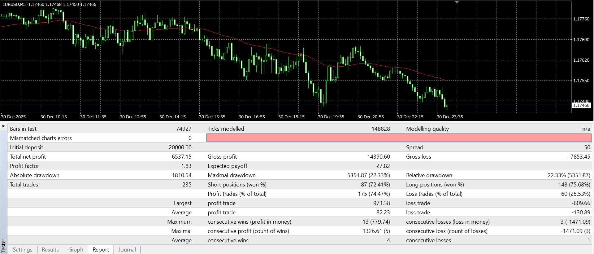
Task: Click the 1.17690 price scale label
Action: tap(581, 40)
